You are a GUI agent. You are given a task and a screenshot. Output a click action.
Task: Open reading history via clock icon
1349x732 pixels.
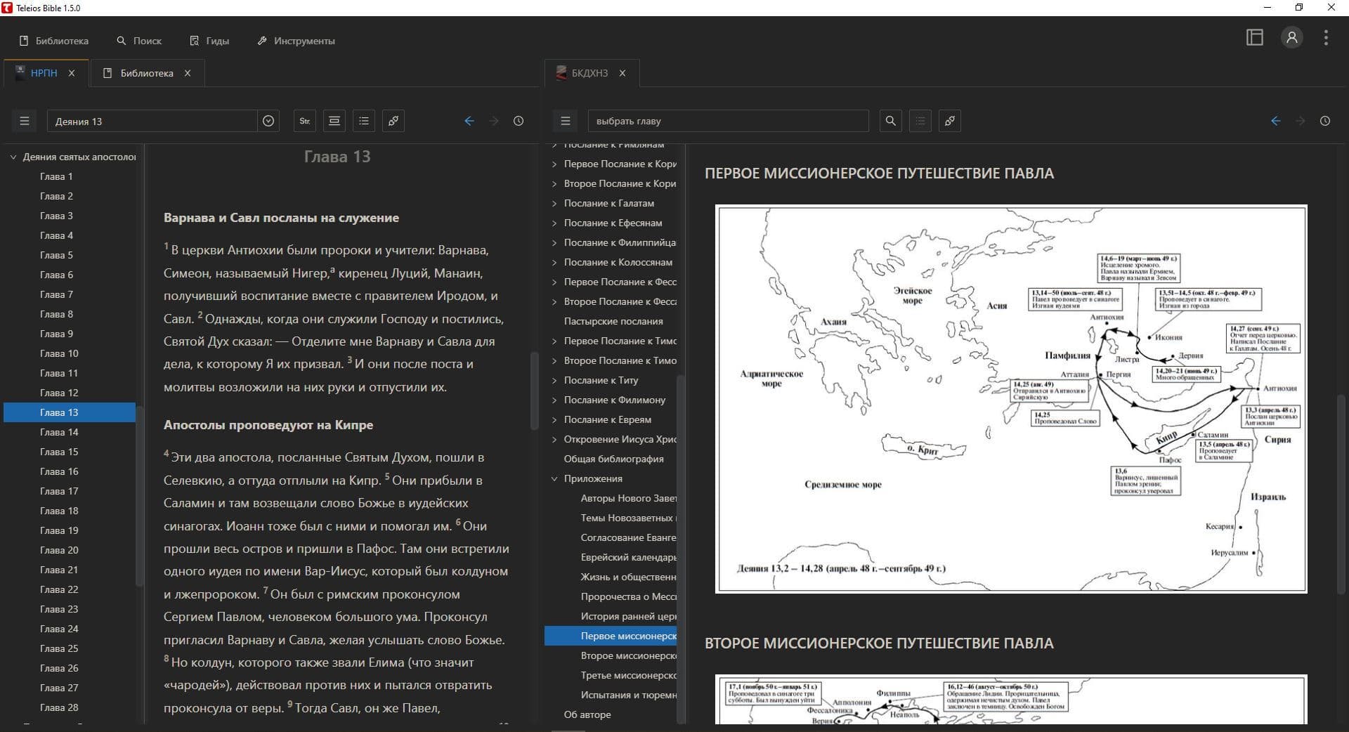[x=519, y=121]
